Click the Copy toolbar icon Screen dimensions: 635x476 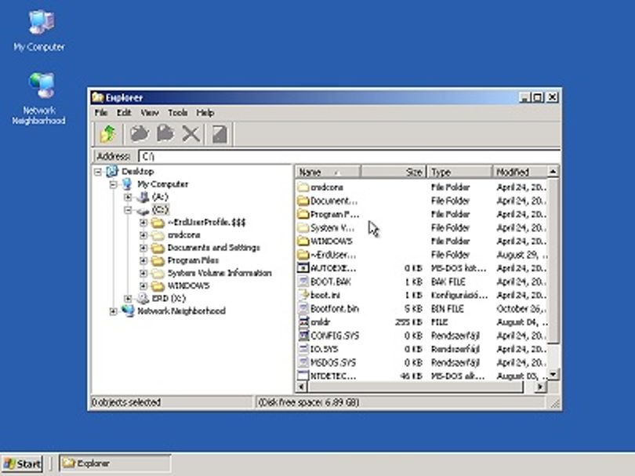[x=140, y=134]
